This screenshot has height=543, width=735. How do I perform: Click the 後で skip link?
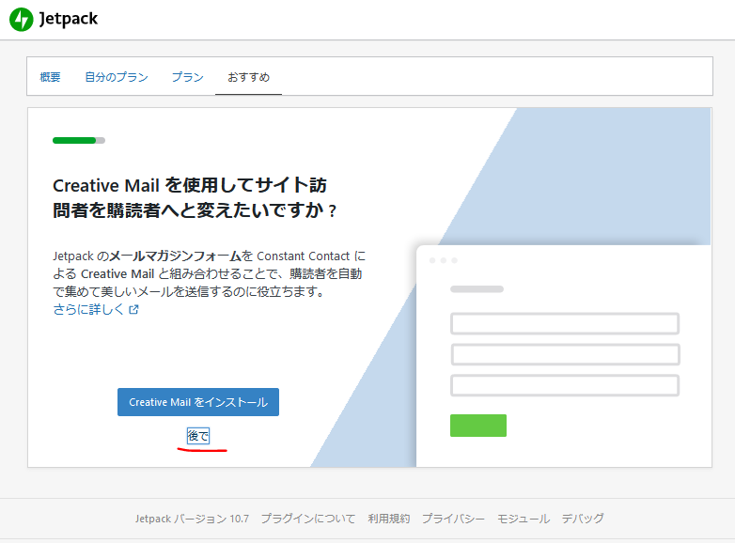pyautogui.click(x=198, y=436)
